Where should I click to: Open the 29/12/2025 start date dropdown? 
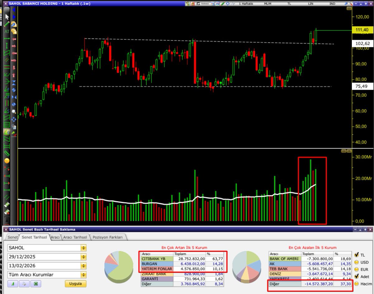[83, 257]
